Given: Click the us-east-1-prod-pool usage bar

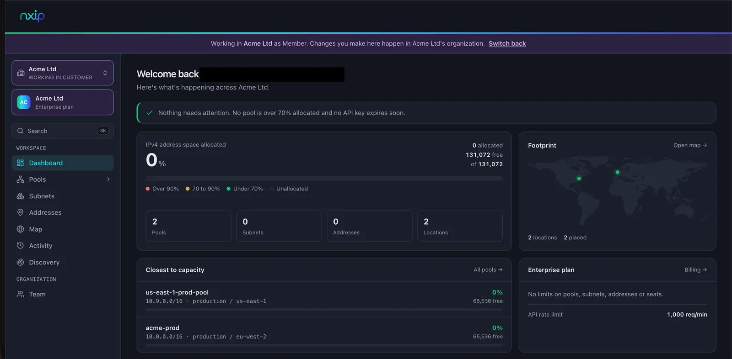Looking at the screenshot, I should click(324, 310).
